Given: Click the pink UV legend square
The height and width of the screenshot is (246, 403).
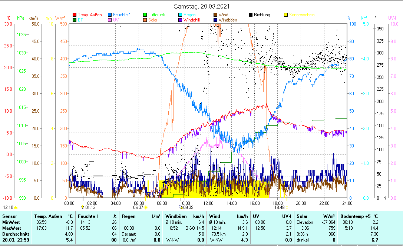Looking at the screenshot, I should (x=110, y=20).
